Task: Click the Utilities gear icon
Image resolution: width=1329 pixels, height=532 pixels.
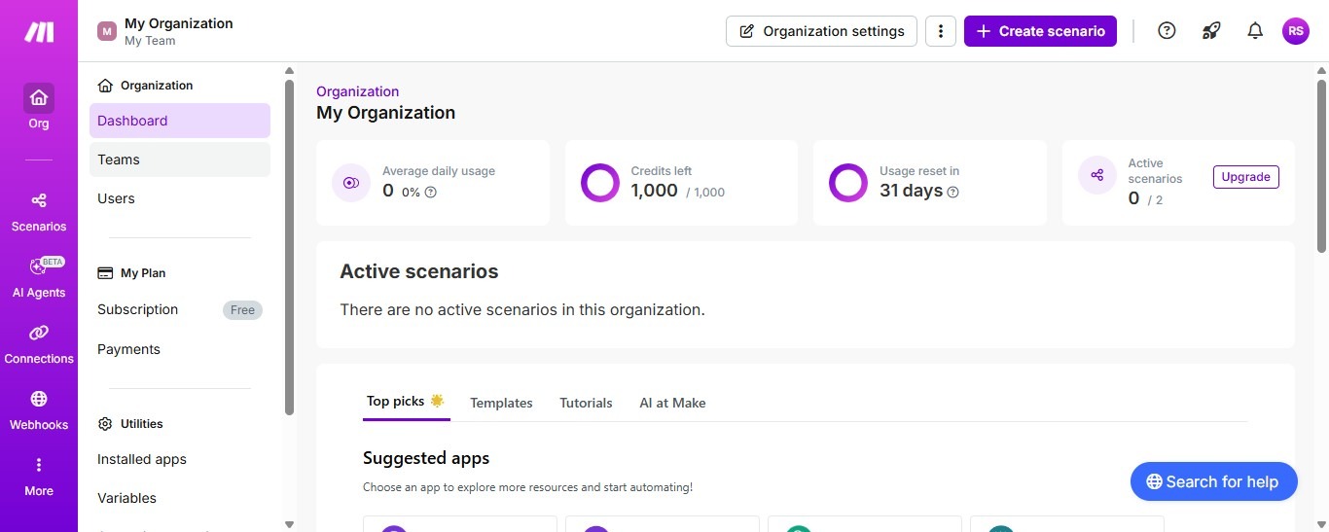Action: (106, 424)
